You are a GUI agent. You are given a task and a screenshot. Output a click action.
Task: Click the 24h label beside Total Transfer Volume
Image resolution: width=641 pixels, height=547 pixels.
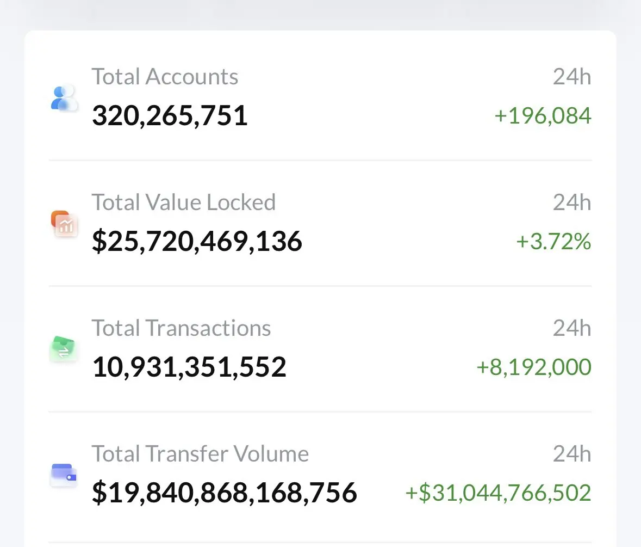(x=572, y=453)
